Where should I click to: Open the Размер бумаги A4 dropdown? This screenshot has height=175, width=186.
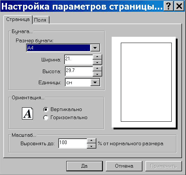(95, 48)
